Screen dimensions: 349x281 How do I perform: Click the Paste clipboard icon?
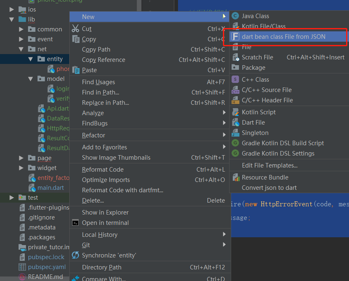(x=76, y=70)
